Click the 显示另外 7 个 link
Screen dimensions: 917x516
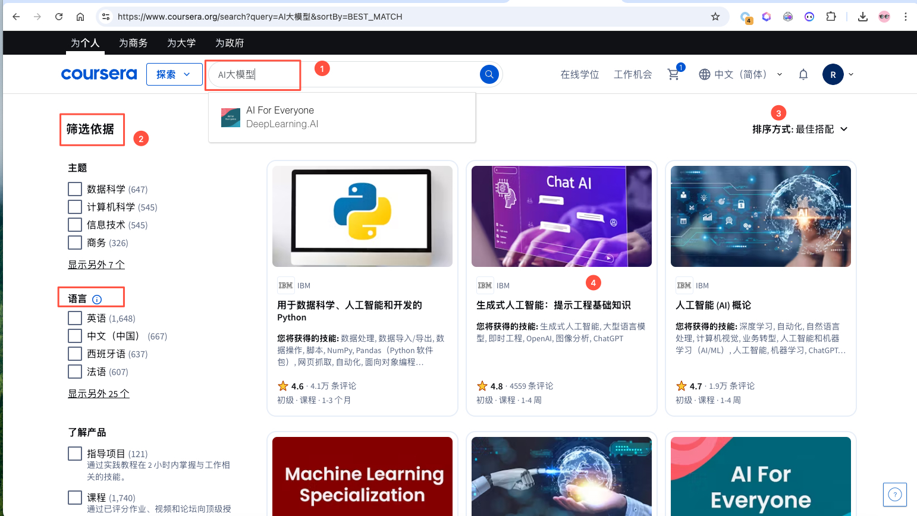point(96,264)
